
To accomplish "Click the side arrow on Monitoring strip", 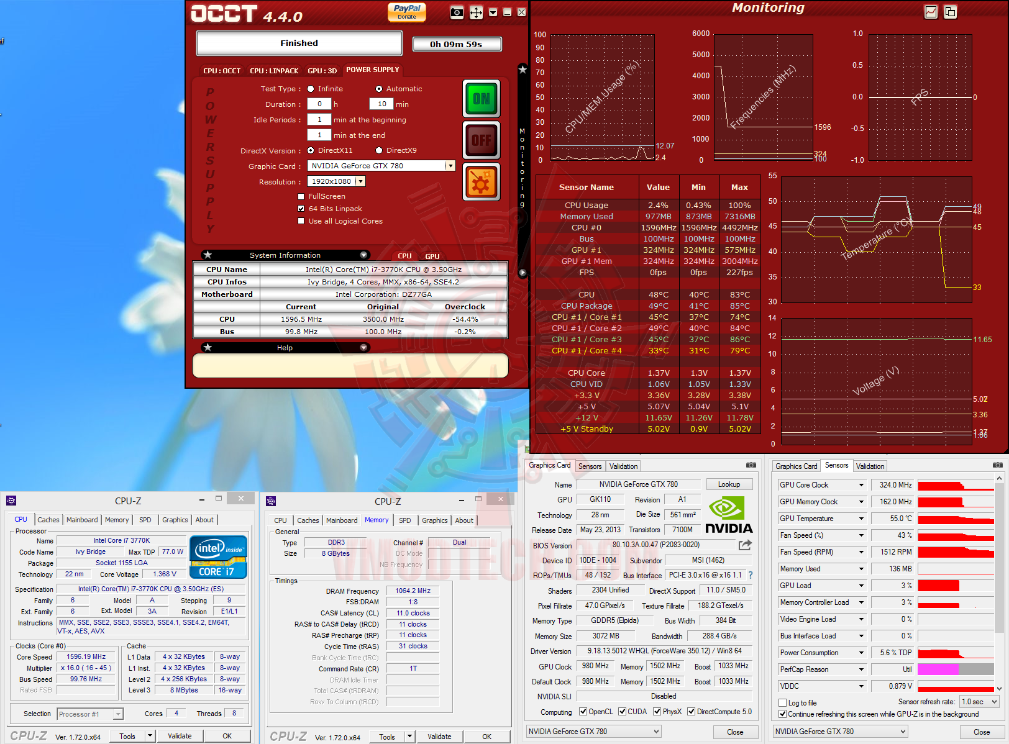I will point(523,273).
